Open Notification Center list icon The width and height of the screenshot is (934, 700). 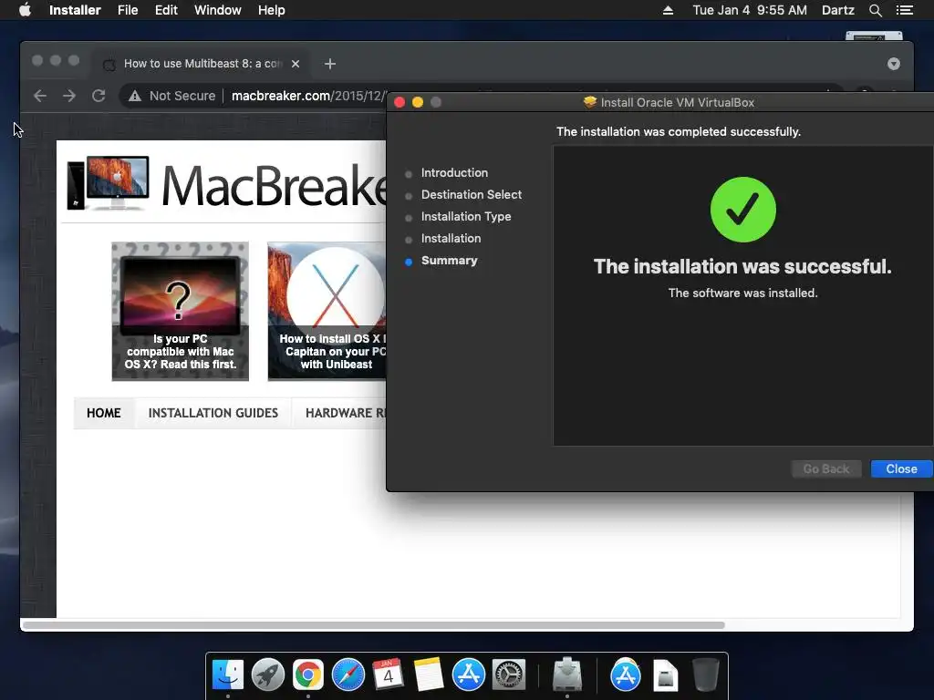point(904,10)
